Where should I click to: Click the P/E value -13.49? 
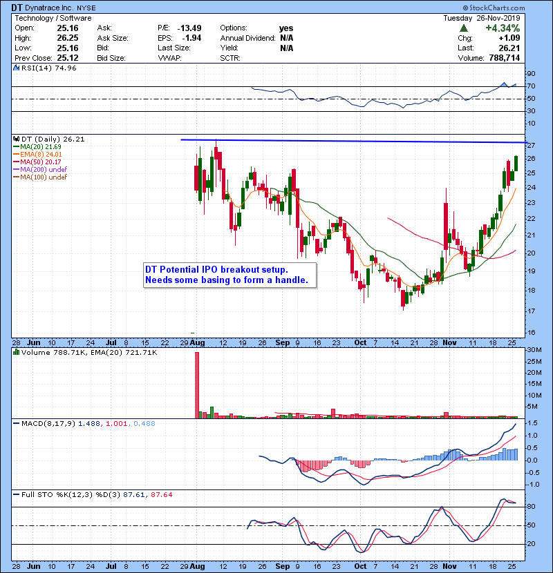pos(189,28)
